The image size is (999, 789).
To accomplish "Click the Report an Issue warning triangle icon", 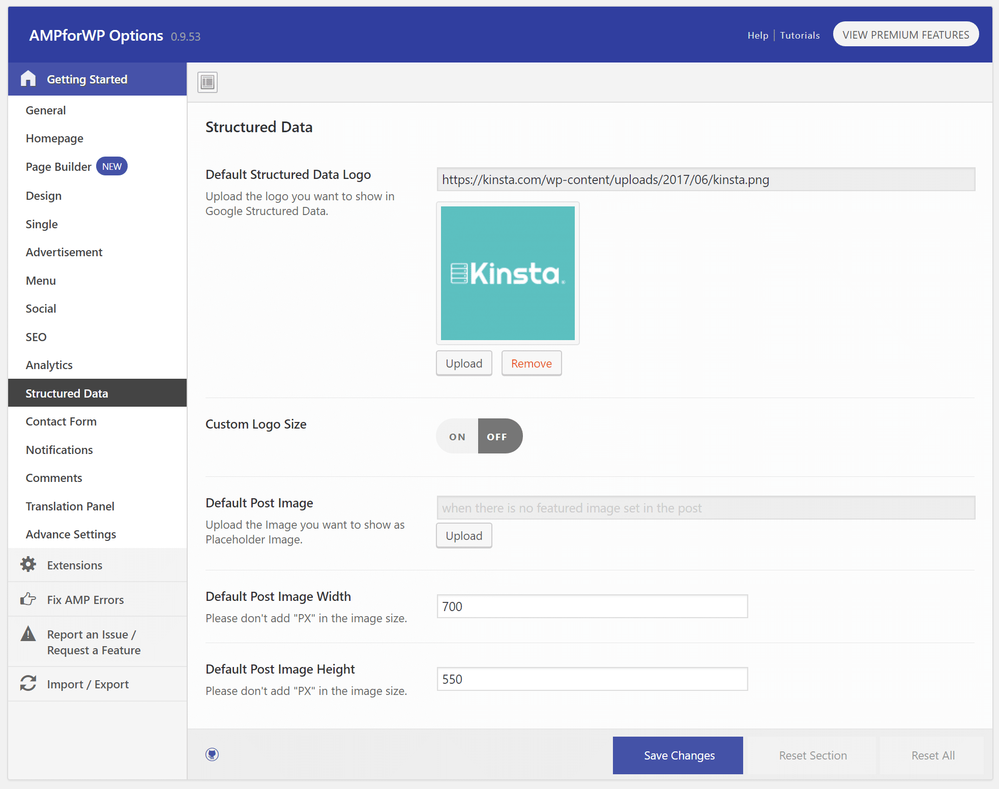I will click(x=28, y=634).
